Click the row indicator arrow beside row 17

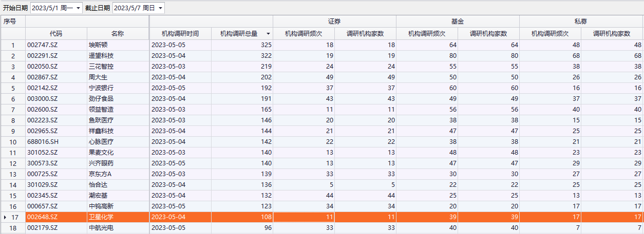tap(5, 217)
